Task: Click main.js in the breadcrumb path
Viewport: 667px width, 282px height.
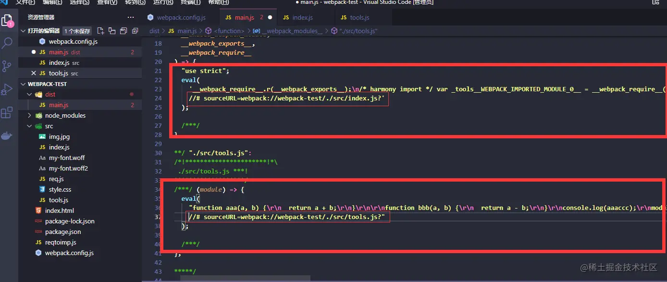Action: (187, 31)
